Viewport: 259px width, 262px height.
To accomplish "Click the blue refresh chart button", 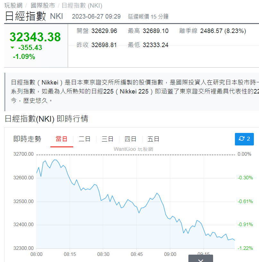I will 244,139.
